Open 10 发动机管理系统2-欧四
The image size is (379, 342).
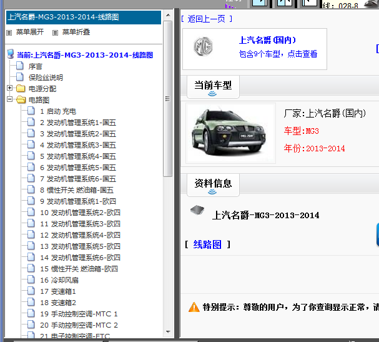[80, 213]
